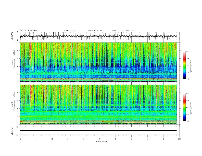
Task: Click the "-5" tick on ch.2 color bar
Action: click(x=188, y=107)
